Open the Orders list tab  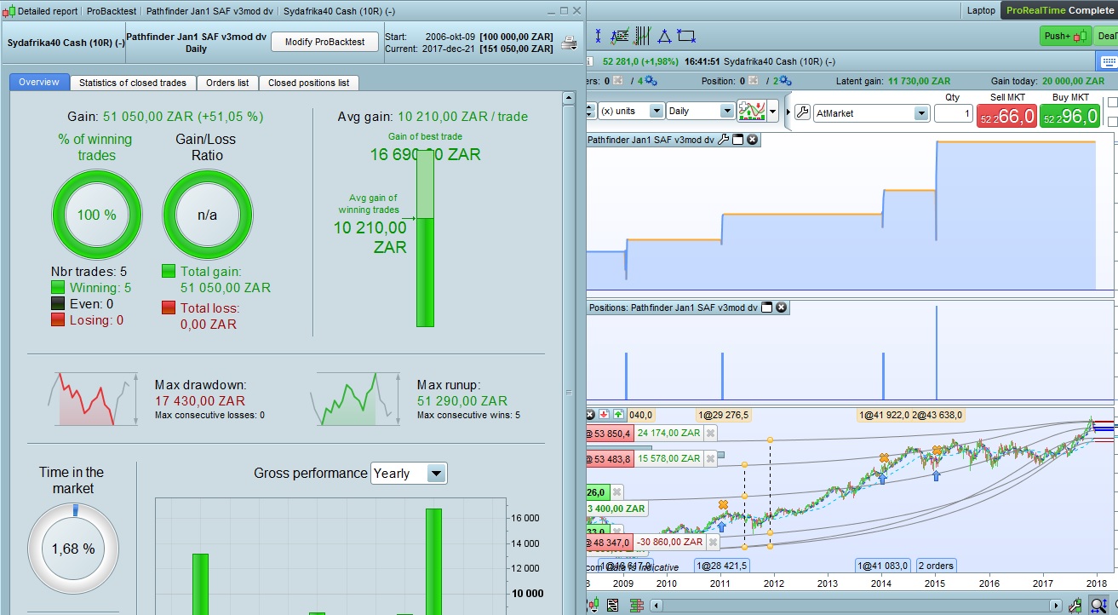coord(227,83)
